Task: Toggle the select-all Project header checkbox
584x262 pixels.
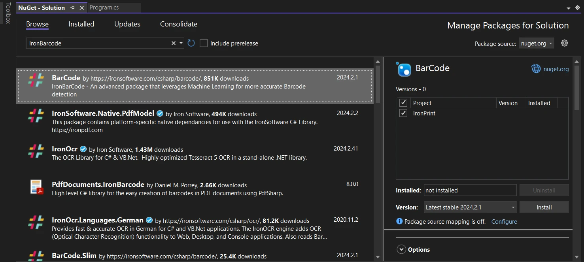Action: click(x=403, y=103)
